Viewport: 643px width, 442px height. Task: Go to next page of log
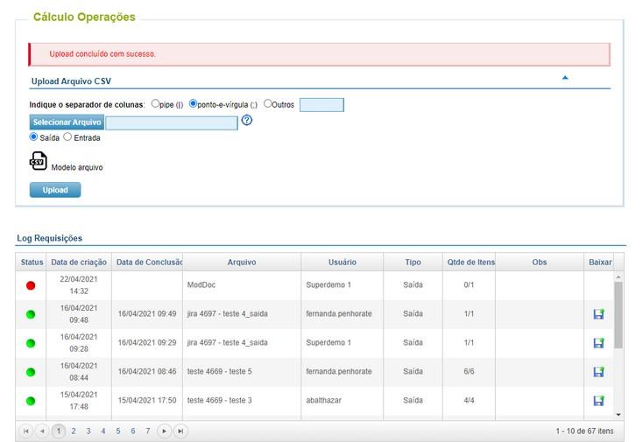(x=164, y=431)
